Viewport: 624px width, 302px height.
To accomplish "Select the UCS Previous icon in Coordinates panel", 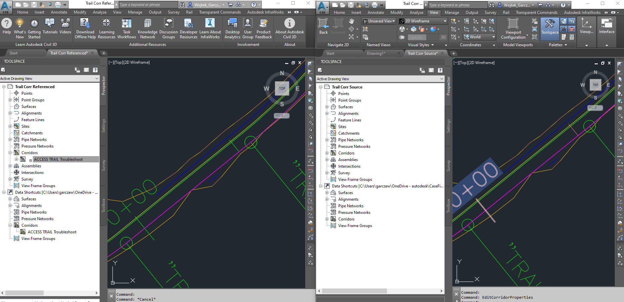I will [x=467, y=29].
